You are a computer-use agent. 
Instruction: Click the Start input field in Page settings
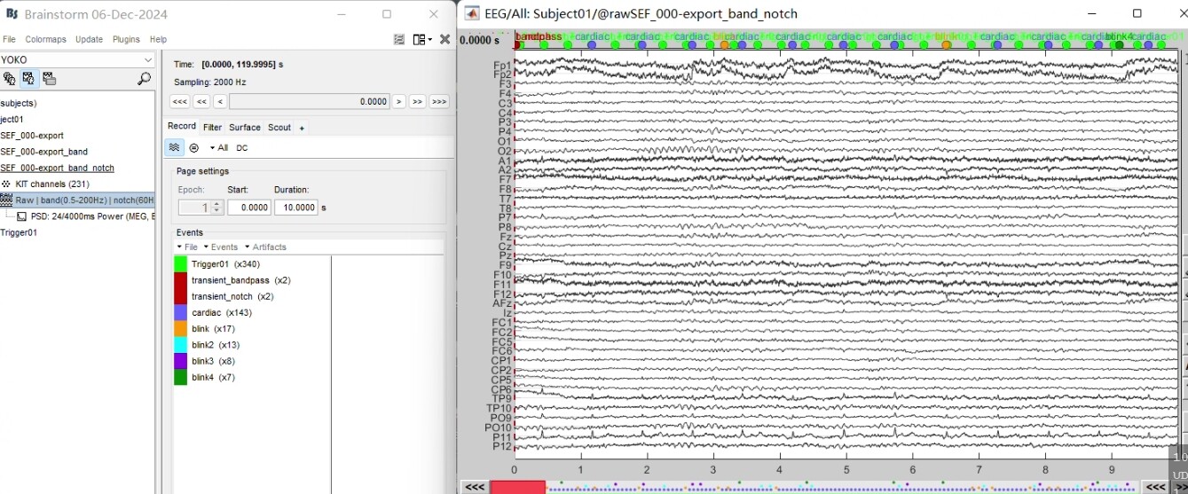(x=249, y=208)
